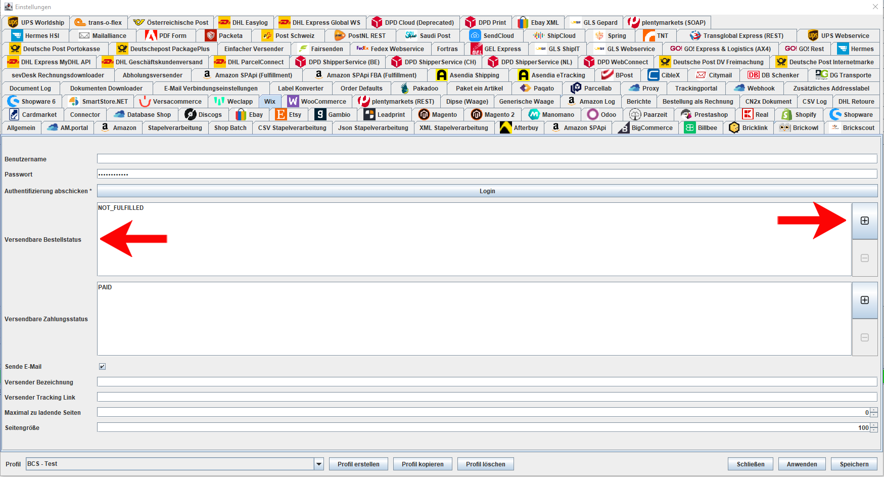The image size is (884, 477).
Task: Open the Magento 2 tab
Action: 493,114
